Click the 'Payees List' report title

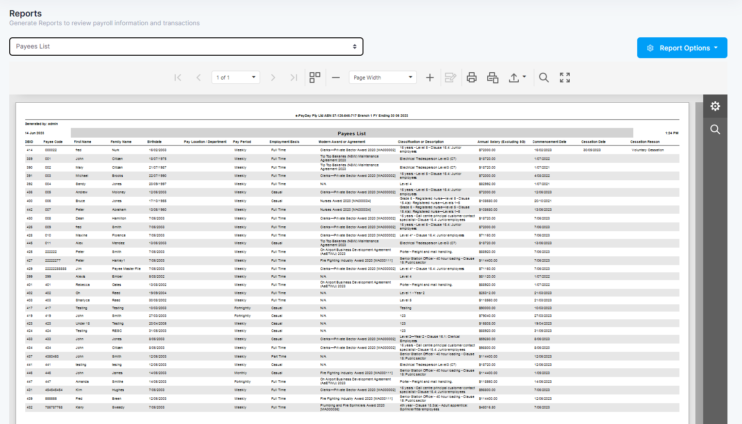coord(352,134)
